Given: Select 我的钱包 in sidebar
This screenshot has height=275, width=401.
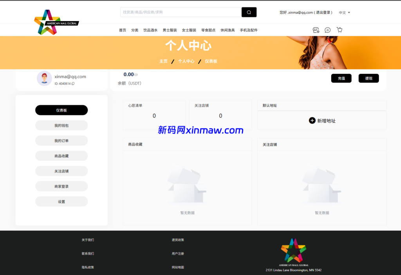Looking at the screenshot, I should point(61,126).
